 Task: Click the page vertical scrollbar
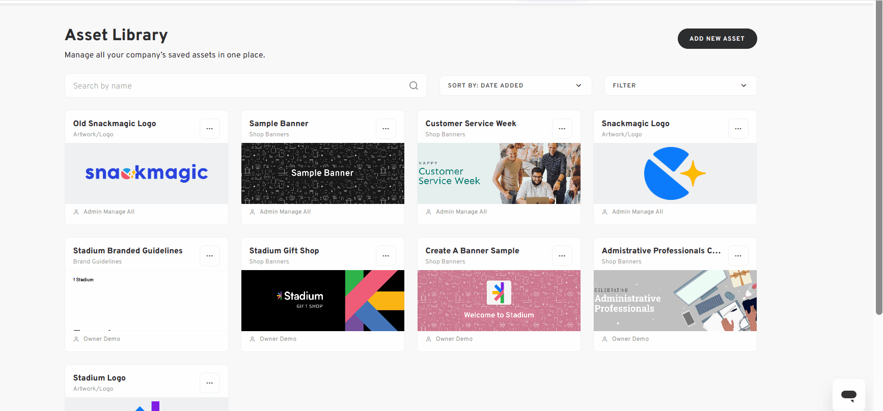[x=878, y=158]
